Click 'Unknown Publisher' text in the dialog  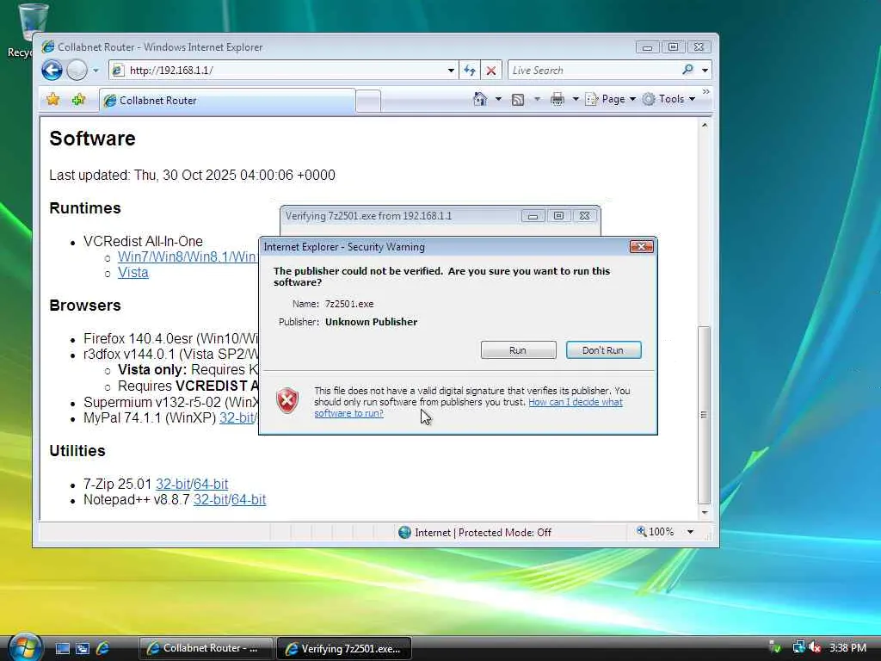pyautogui.click(x=371, y=322)
